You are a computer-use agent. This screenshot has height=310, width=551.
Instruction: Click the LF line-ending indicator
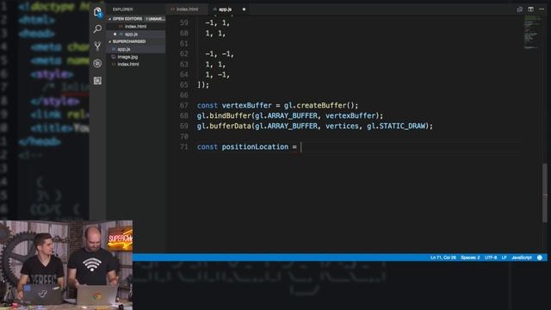tap(504, 257)
